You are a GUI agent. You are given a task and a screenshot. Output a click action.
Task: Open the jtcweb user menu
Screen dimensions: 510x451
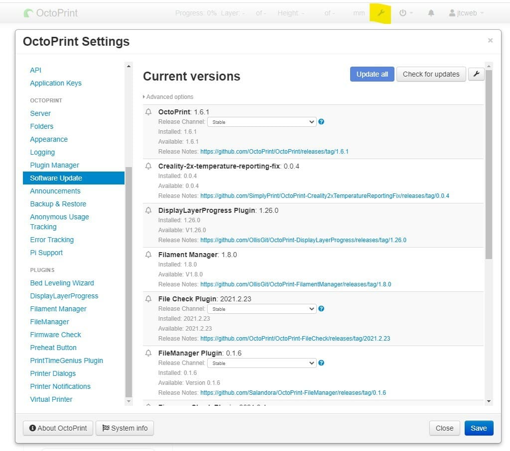(466, 13)
